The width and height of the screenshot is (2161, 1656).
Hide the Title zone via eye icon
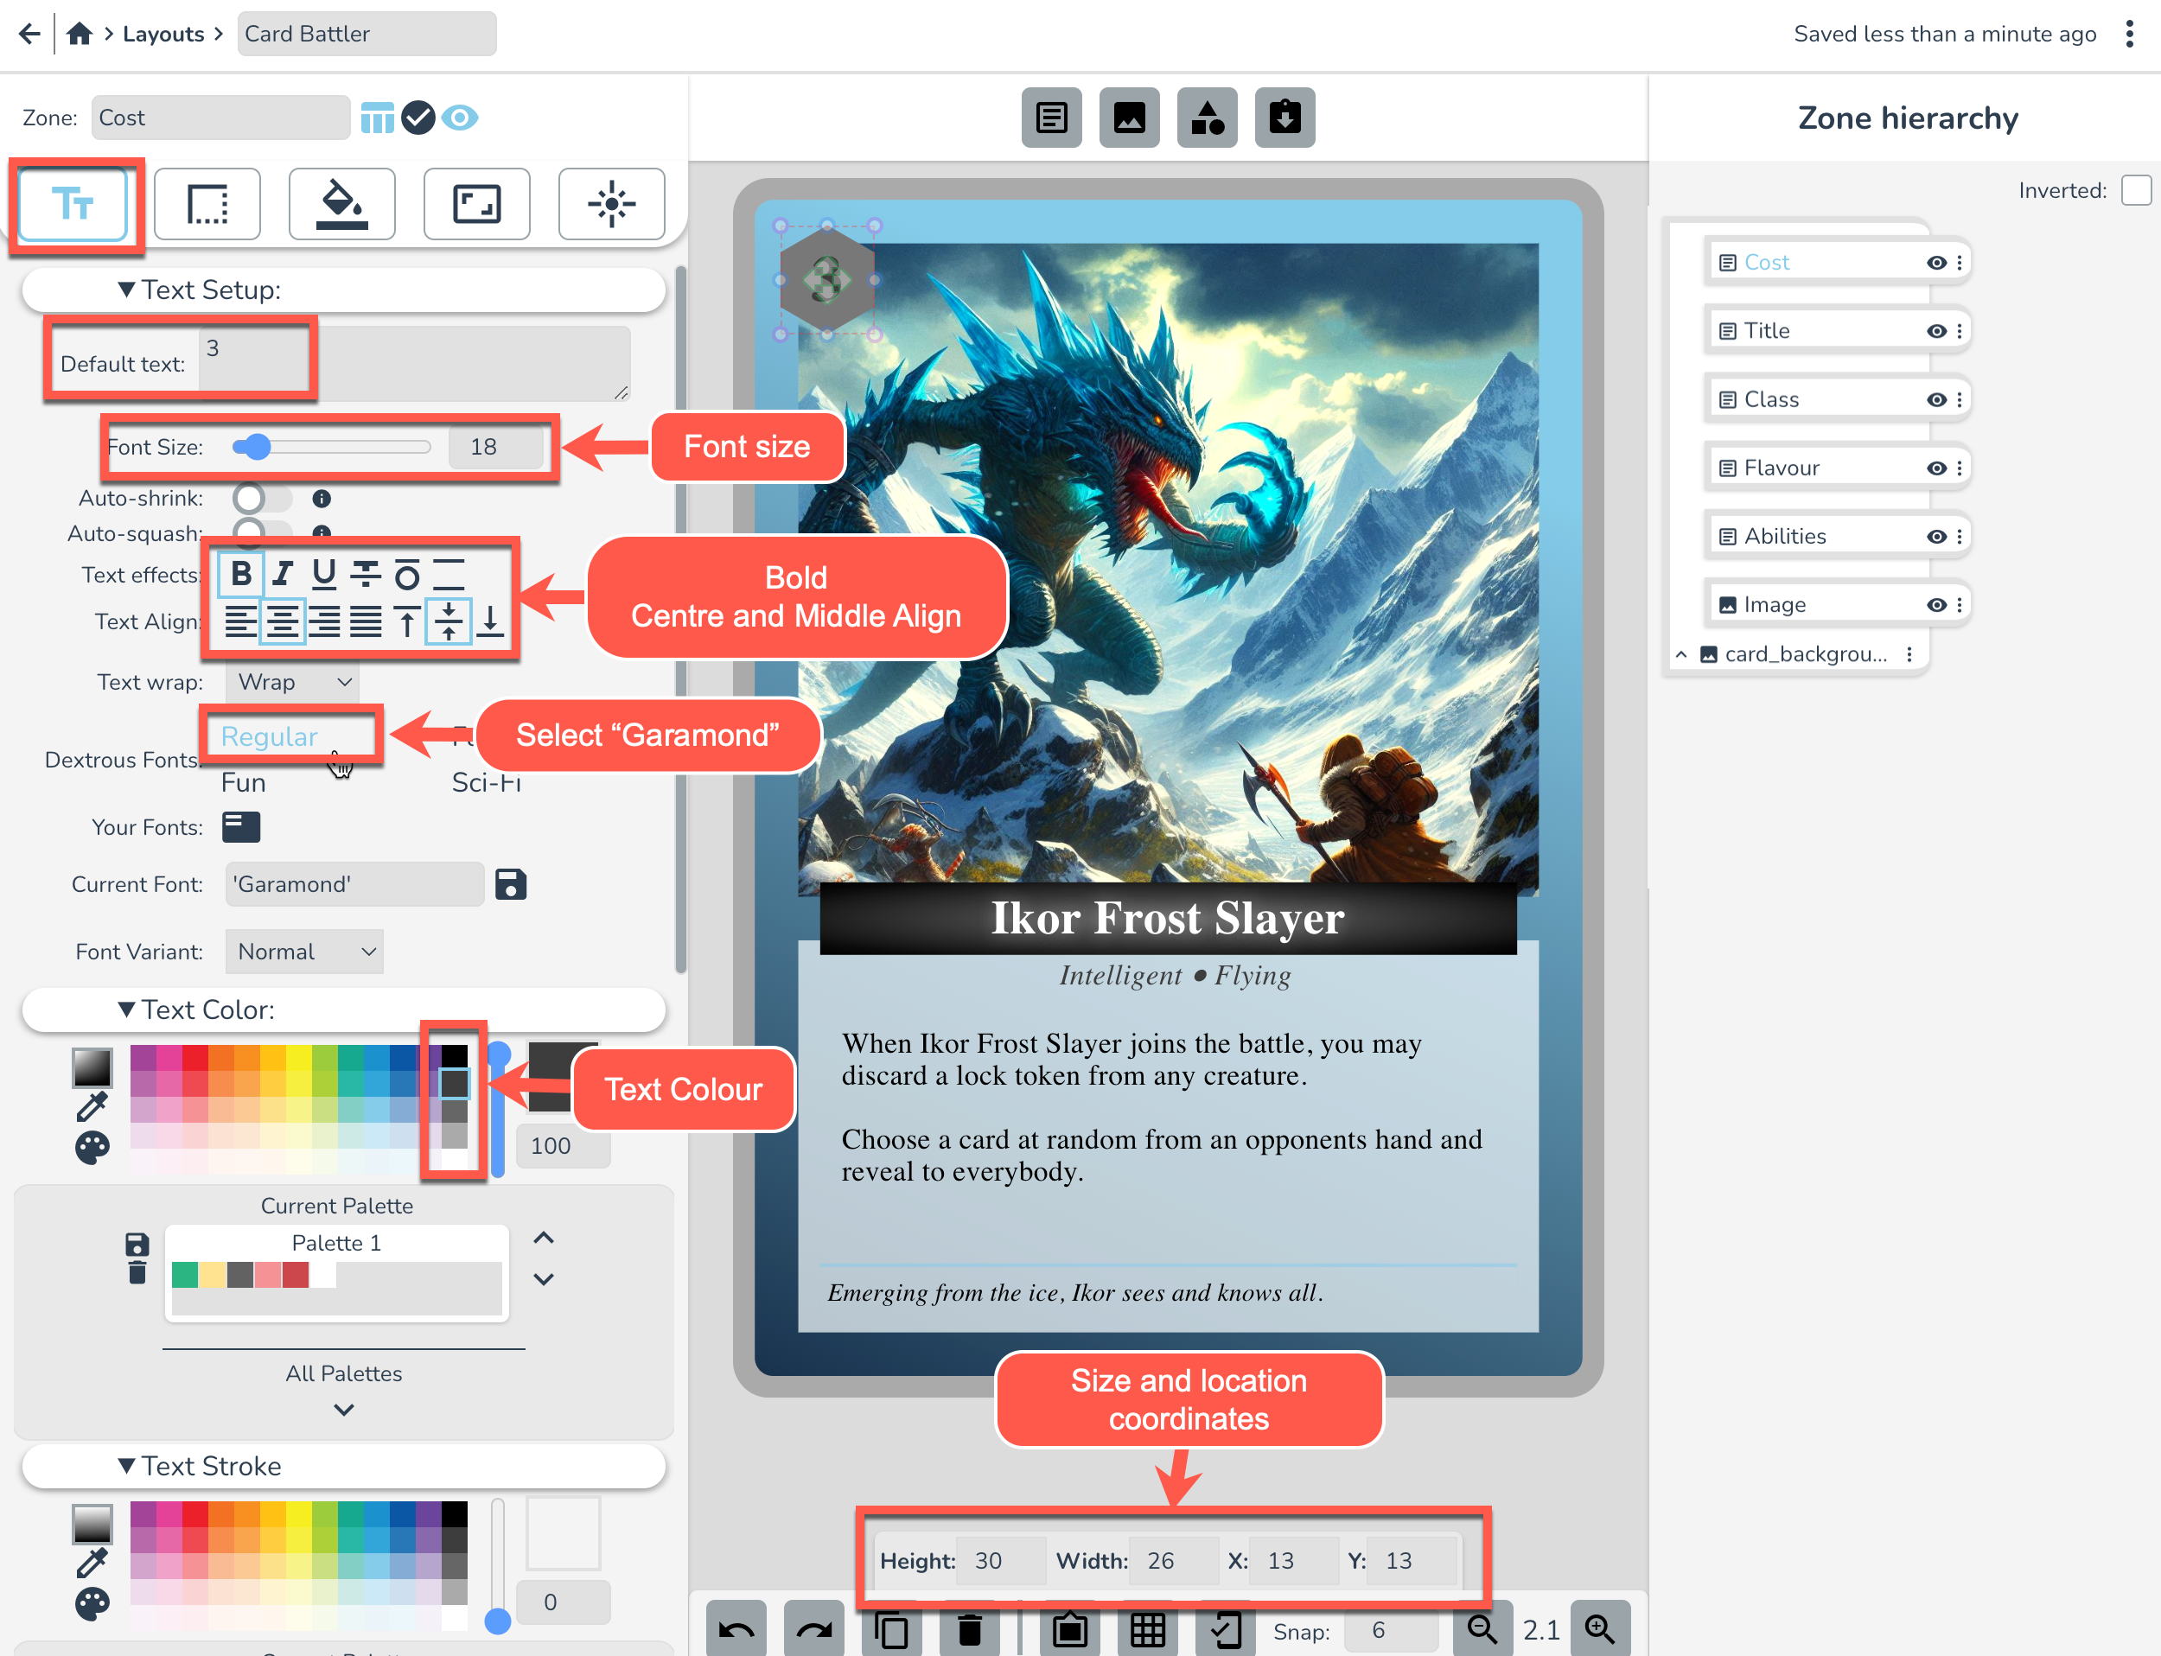tap(1936, 331)
